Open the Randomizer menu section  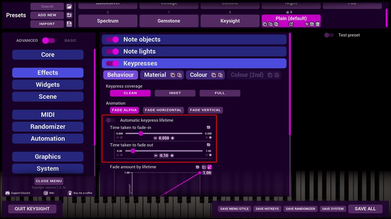(x=47, y=127)
